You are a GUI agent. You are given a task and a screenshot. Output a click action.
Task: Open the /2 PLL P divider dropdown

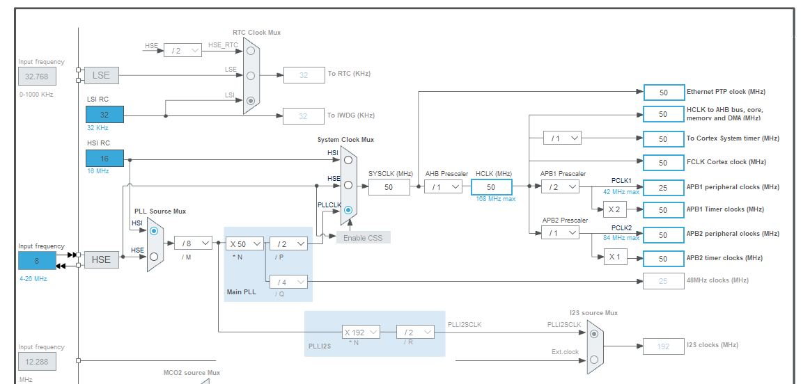tap(288, 243)
